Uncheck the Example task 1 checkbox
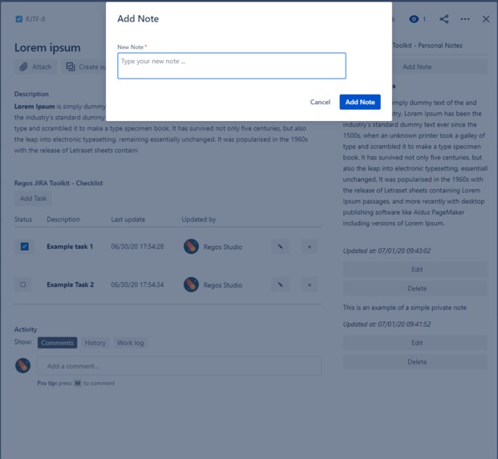Image resolution: width=498 pixels, height=459 pixels. [x=24, y=247]
